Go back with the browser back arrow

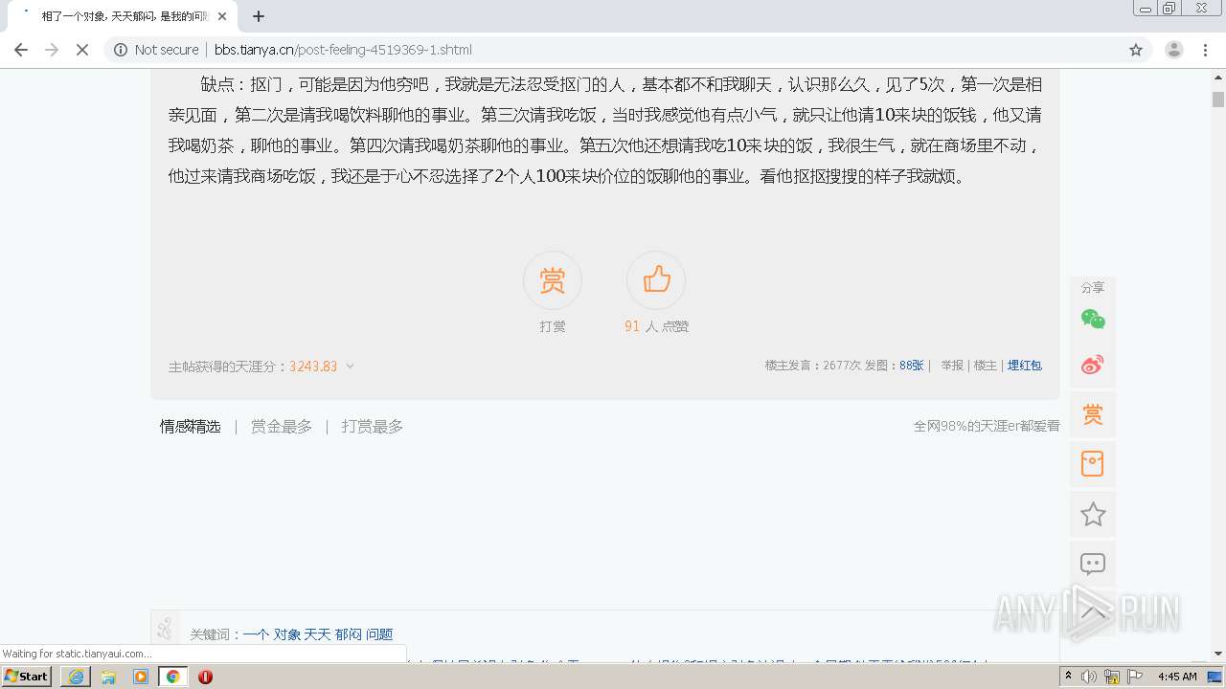pos(21,50)
